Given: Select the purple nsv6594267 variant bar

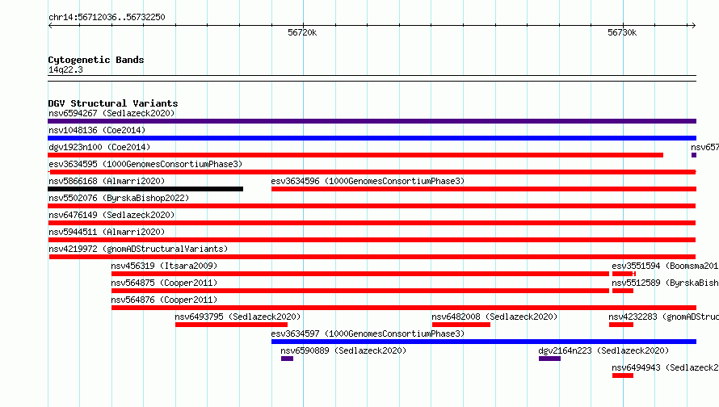Looking at the screenshot, I should [372, 121].
